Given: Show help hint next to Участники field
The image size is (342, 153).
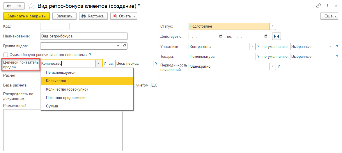Looking at the screenshot, I should [258, 46].
